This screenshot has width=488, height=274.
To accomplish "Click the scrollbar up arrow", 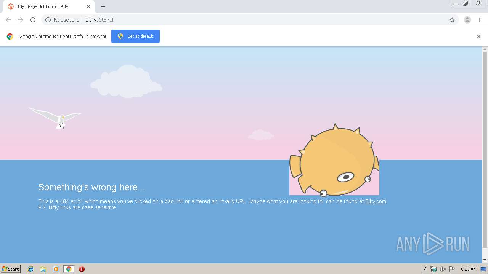I will [485, 49].
